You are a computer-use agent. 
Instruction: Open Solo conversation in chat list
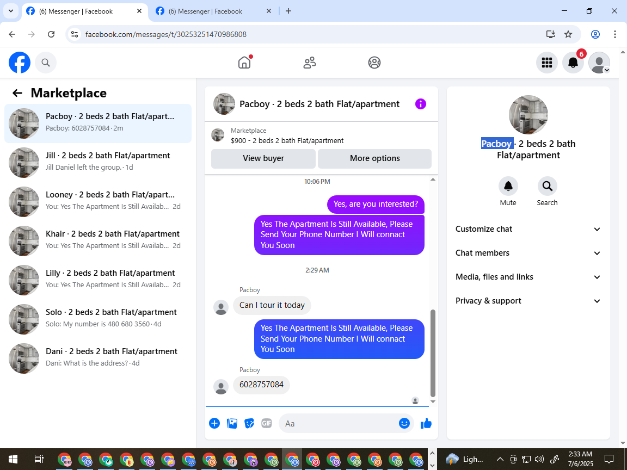98,319
